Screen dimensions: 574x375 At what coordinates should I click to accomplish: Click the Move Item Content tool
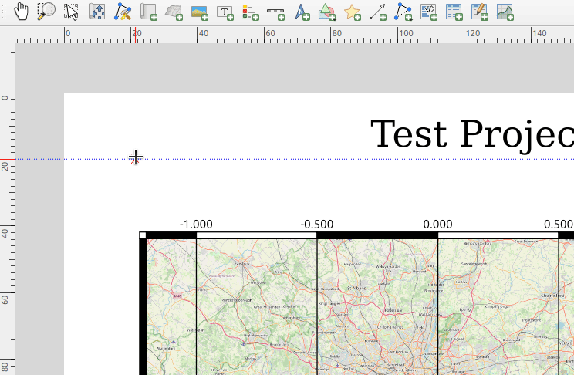[x=97, y=12]
